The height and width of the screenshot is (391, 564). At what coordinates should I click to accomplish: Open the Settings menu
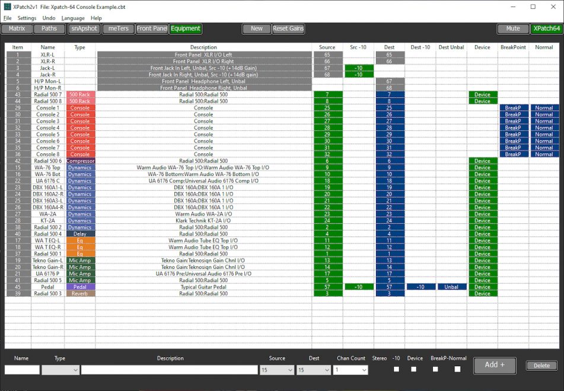[x=27, y=18]
